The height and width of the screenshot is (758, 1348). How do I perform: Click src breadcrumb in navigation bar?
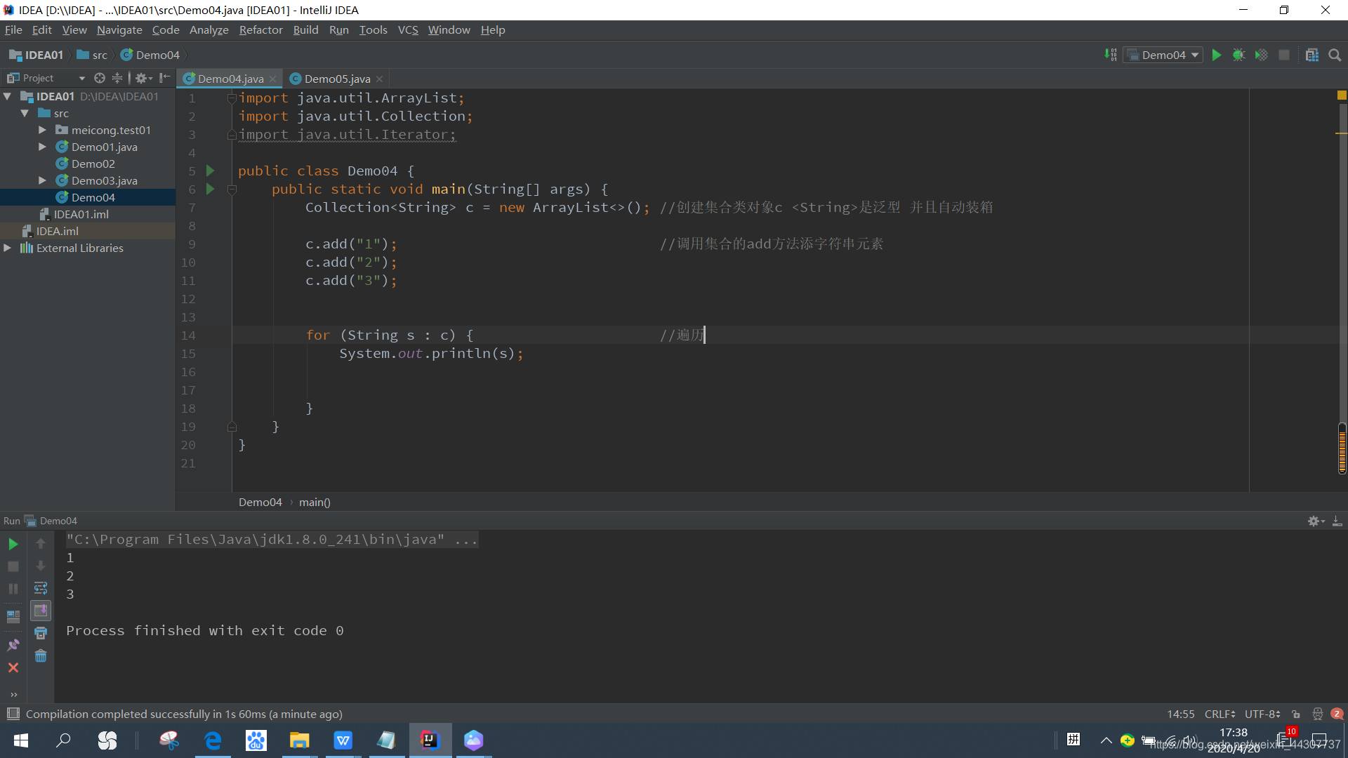pos(92,55)
